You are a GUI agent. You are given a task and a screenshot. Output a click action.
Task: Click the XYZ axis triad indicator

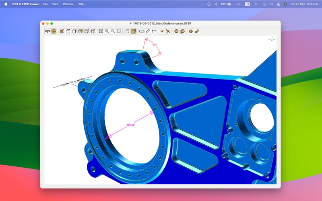271,39
